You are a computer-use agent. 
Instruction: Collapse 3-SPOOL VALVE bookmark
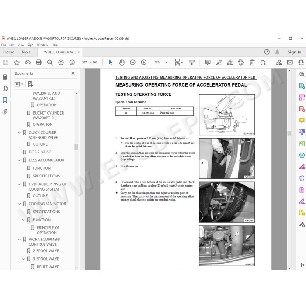[23, 259]
